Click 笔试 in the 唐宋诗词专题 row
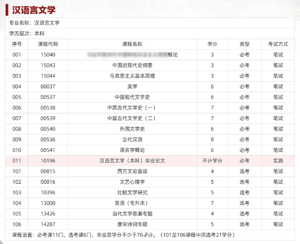Image resolution: width=300 pixels, height=244 pixels. tap(278, 224)
